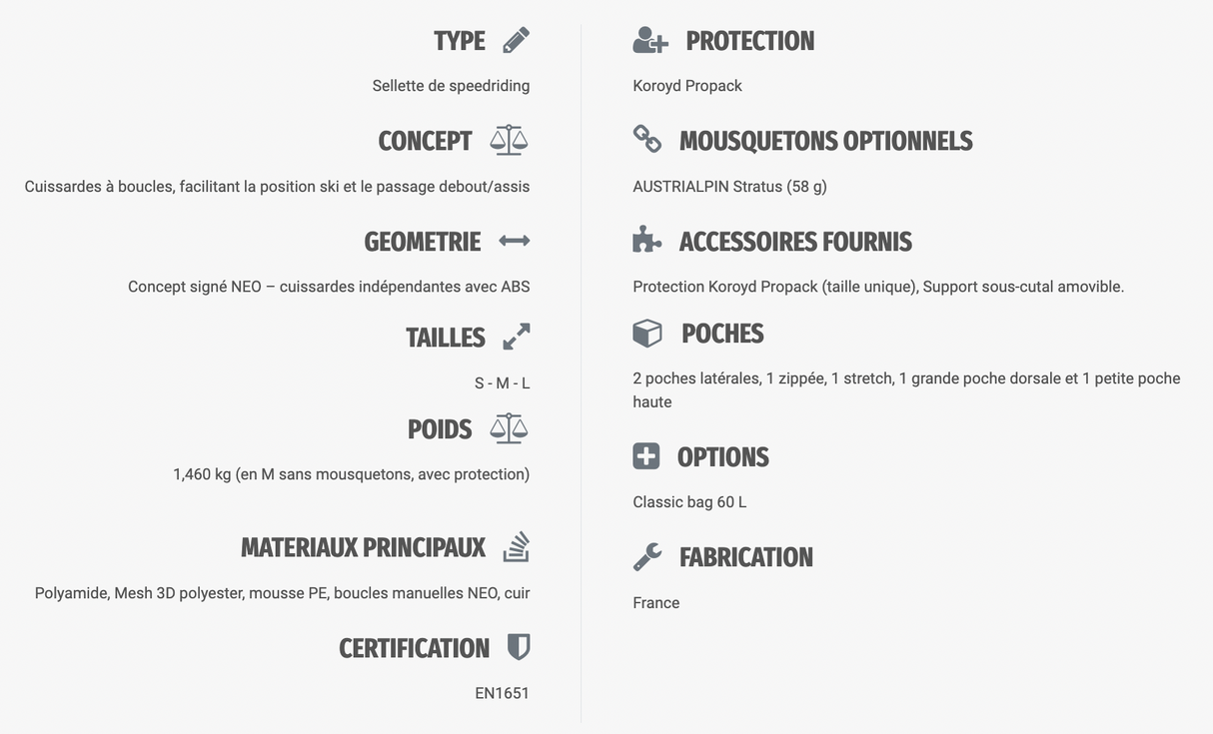Click the AUSTRIALPIN Stratus (58 g) text
This screenshot has height=734, width=1213.
[x=729, y=187]
